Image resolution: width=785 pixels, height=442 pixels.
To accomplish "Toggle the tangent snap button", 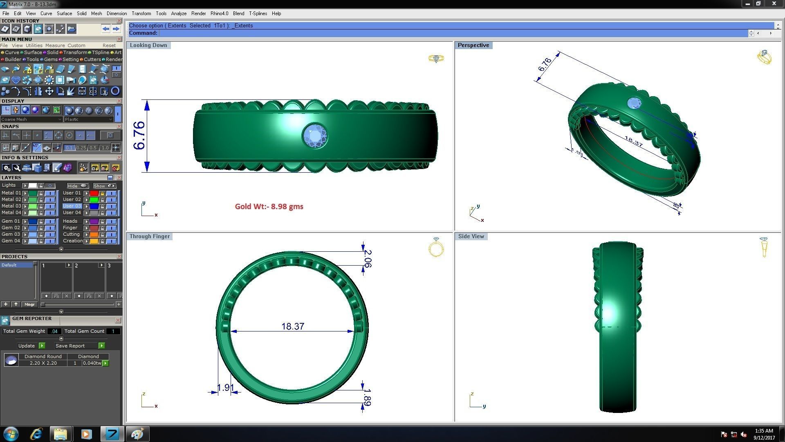I will pos(16,135).
